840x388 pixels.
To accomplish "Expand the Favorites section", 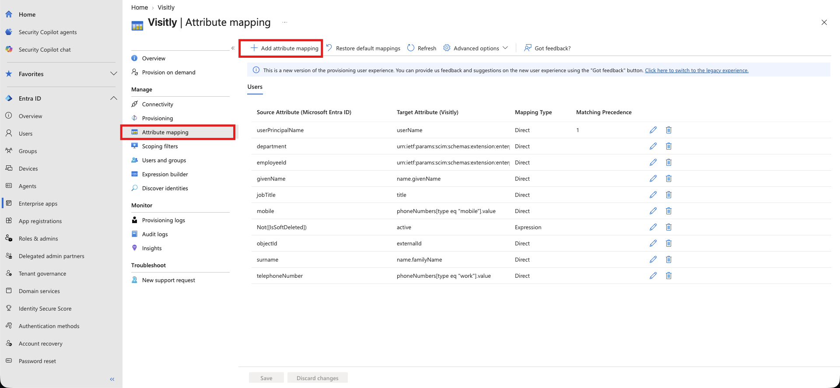I will coord(114,74).
